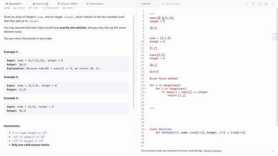The image size is (278, 156).
Task: Click the side panel handle at editor's right edge
Action: tap(275, 36)
